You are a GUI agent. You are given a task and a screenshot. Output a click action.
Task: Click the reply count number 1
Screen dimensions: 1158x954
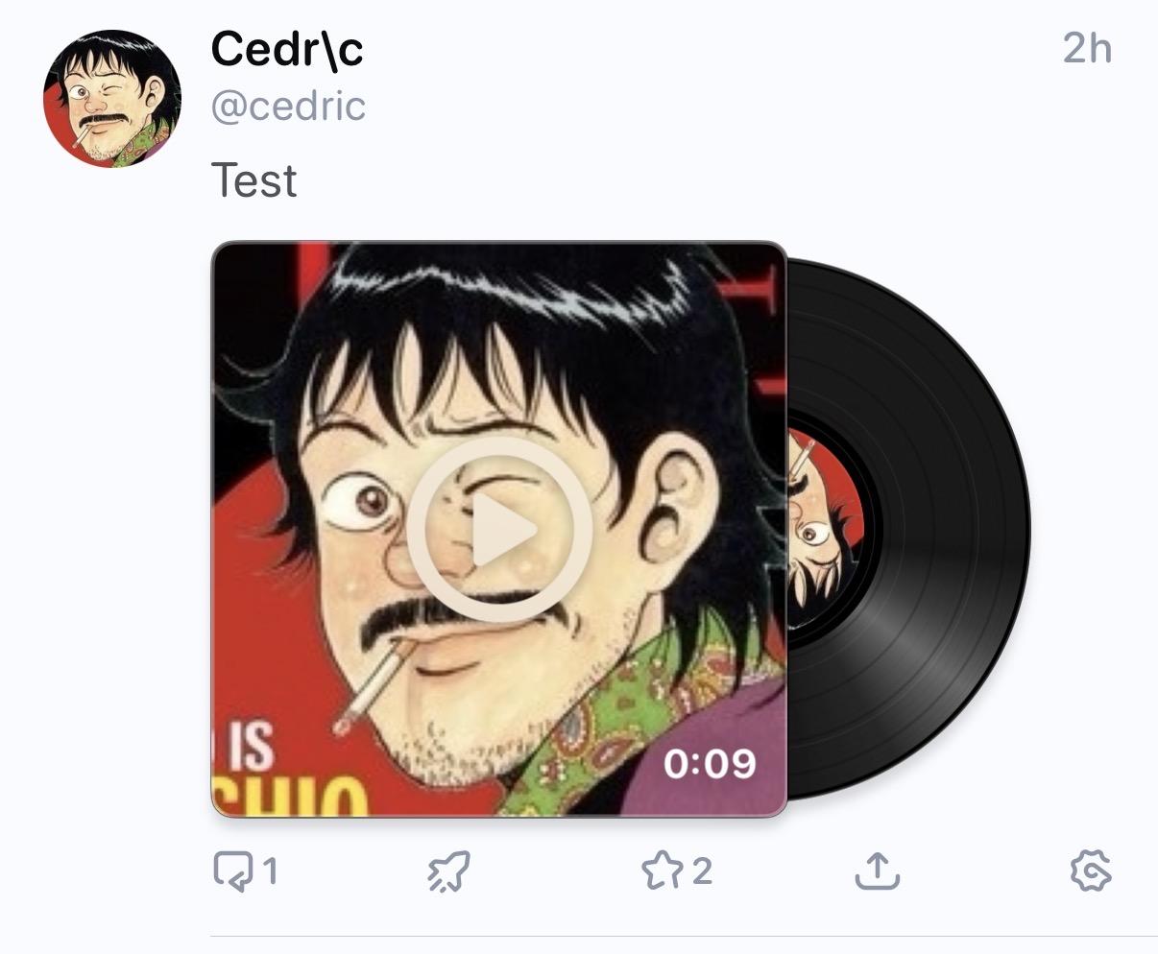coord(270,871)
